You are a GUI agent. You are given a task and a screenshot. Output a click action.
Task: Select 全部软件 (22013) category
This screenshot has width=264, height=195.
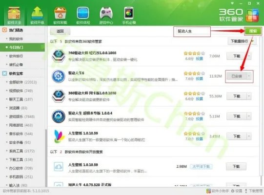22,82
